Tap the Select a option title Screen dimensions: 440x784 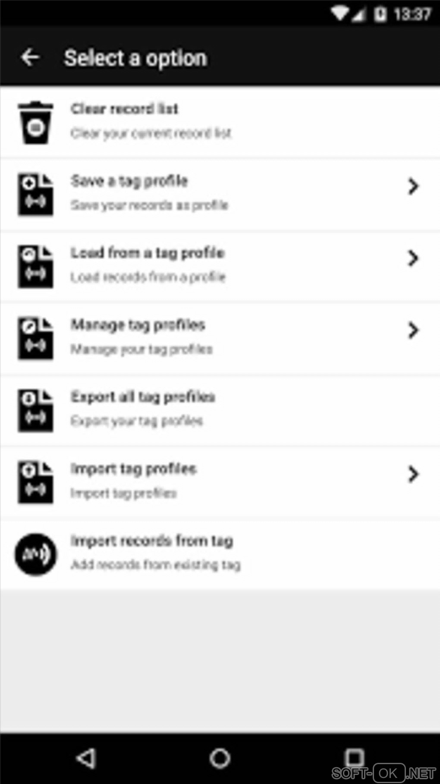[x=135, y=58]
